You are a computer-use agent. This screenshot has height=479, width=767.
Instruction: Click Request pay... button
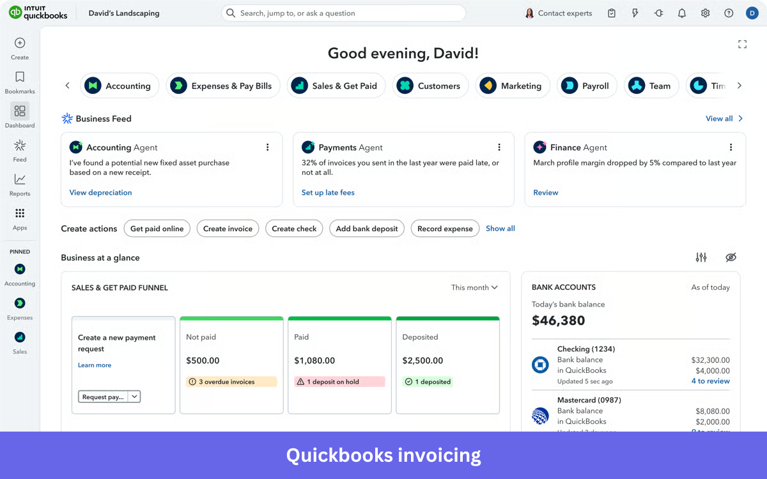click(x=103, y=397)
